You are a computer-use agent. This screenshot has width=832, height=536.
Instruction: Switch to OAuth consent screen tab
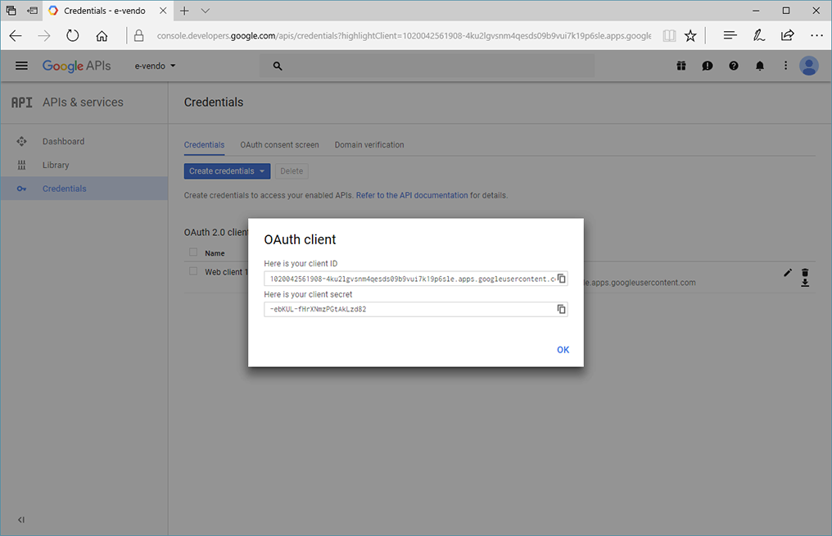279,145
